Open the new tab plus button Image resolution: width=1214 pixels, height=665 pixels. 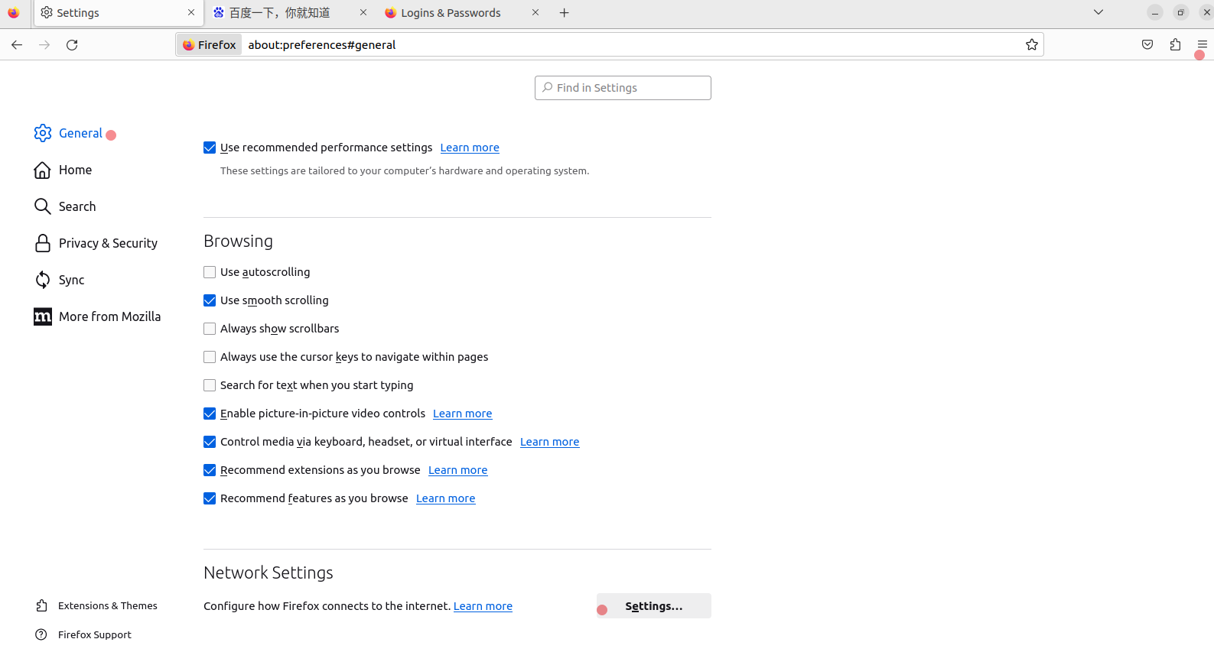point(565,13)
